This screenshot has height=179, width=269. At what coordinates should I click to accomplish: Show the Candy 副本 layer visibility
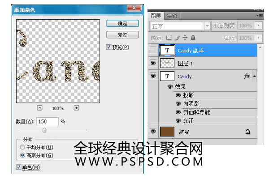point(153,51)
